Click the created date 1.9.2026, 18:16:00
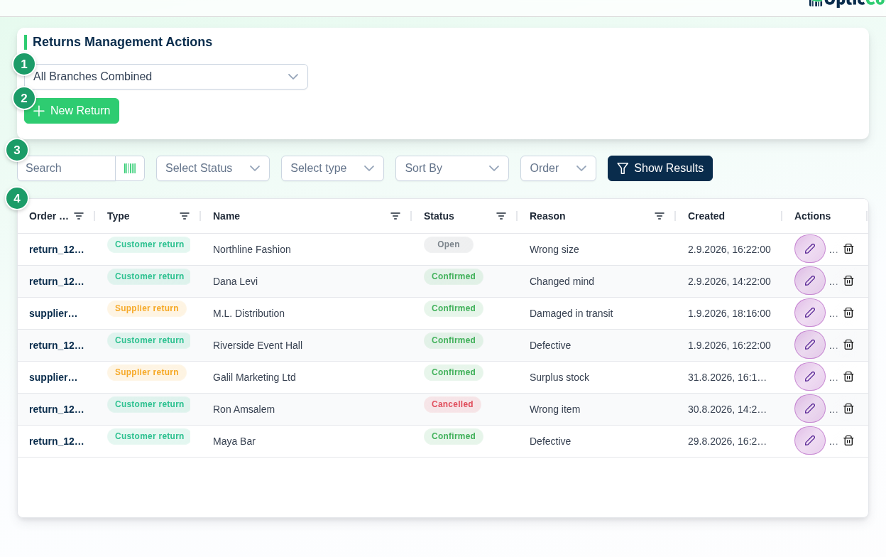Viewport: 886px width, 557px height. (729, 313)
